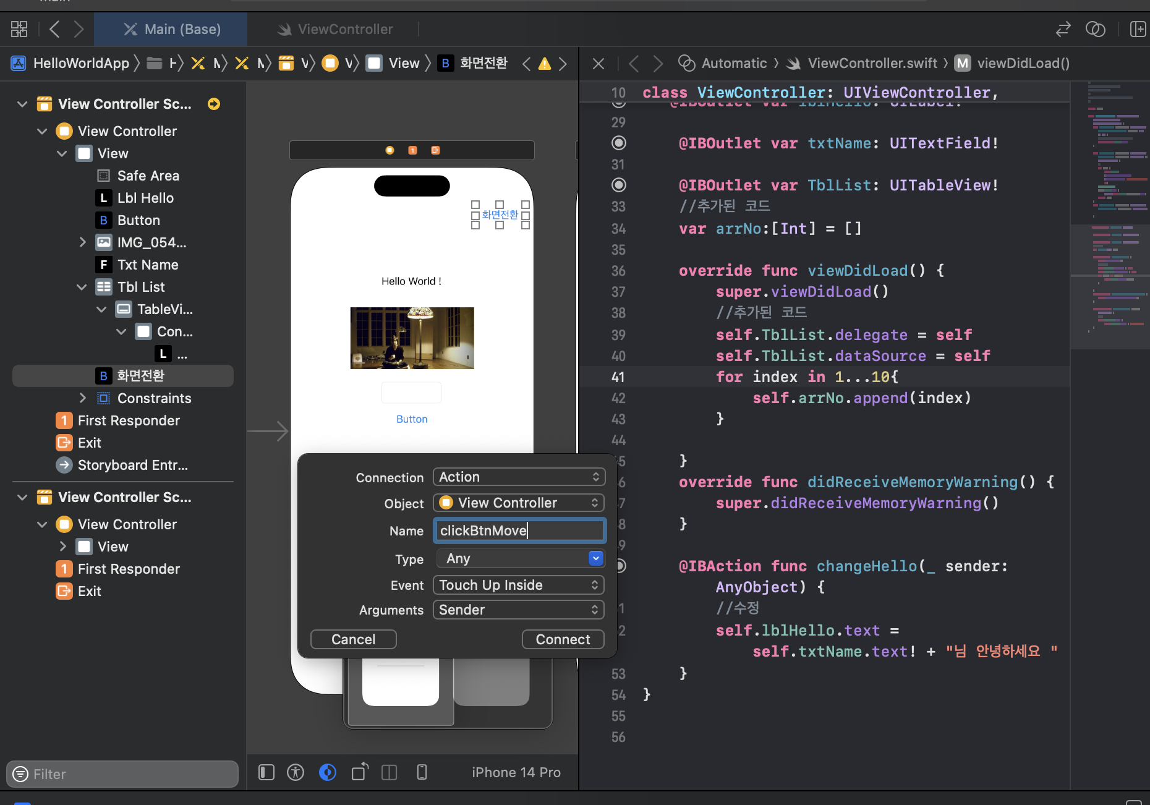1150x805 pixels.
Task: Collapse the View node in first scene
Action: [62, 153]
